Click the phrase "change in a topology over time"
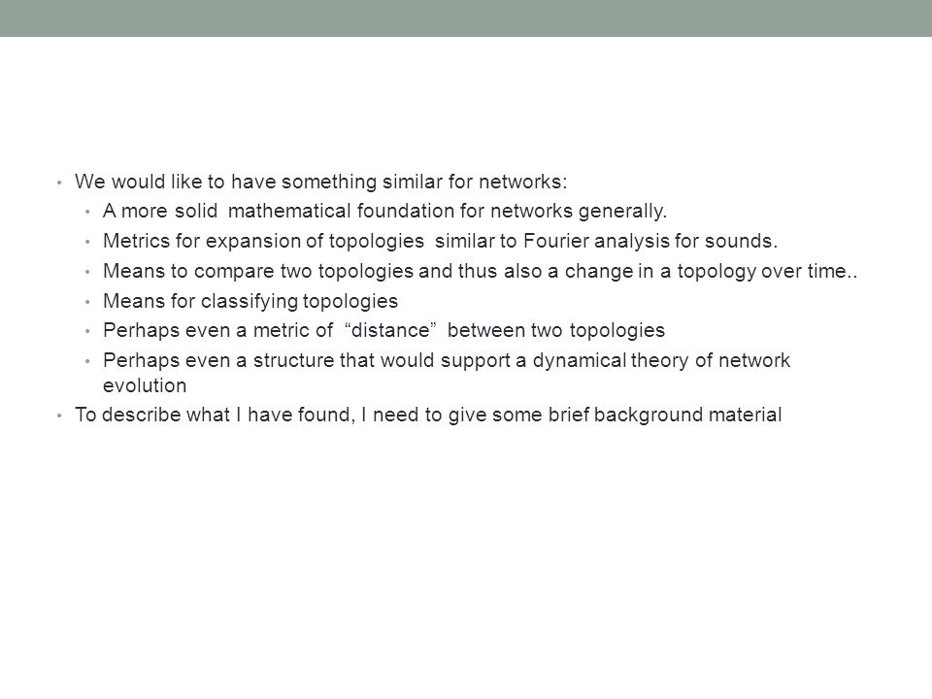932x699 pixels. pos(705,272)
